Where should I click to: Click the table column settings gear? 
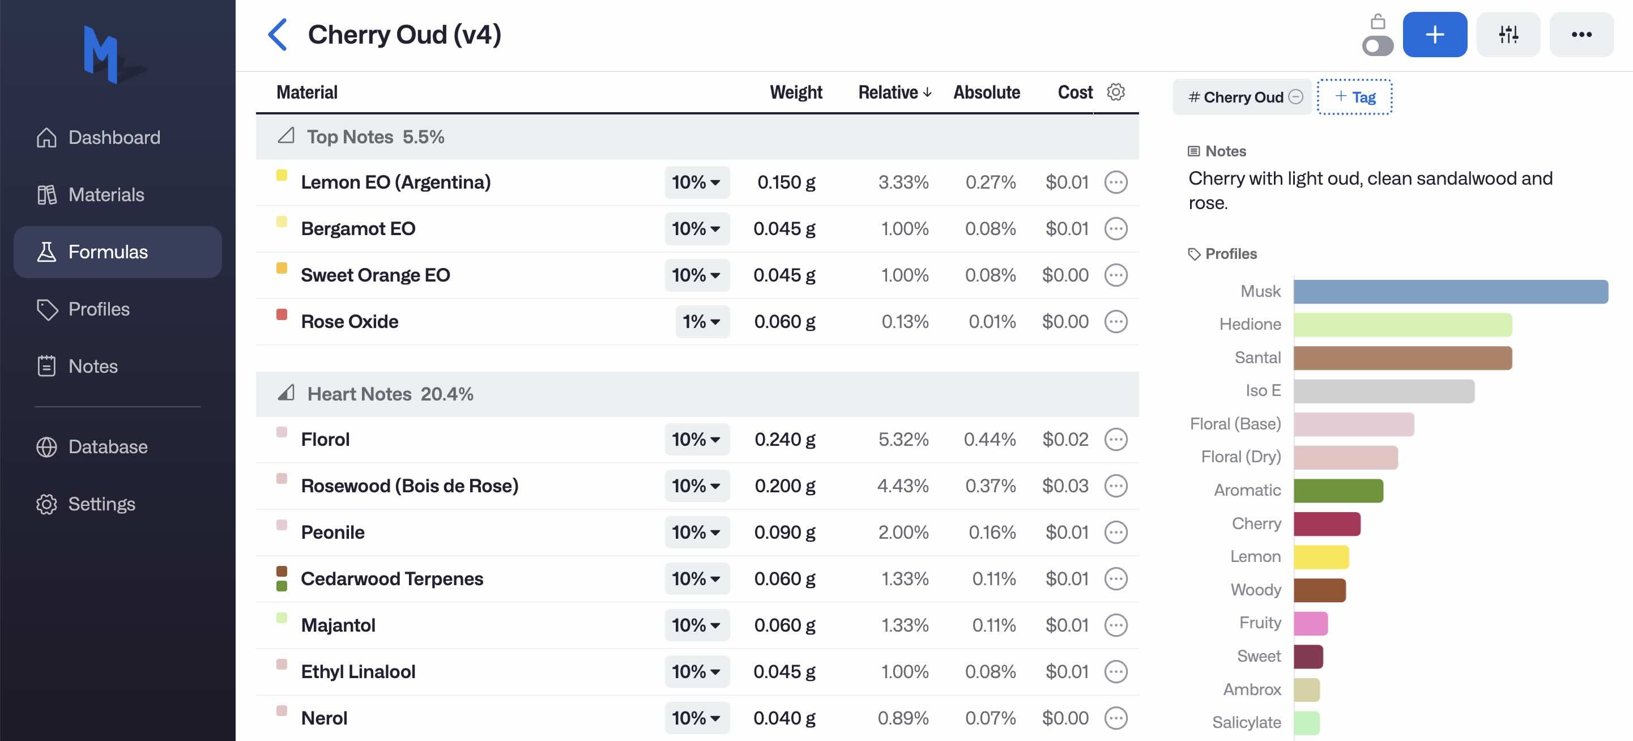click(x=1116, y=92)
